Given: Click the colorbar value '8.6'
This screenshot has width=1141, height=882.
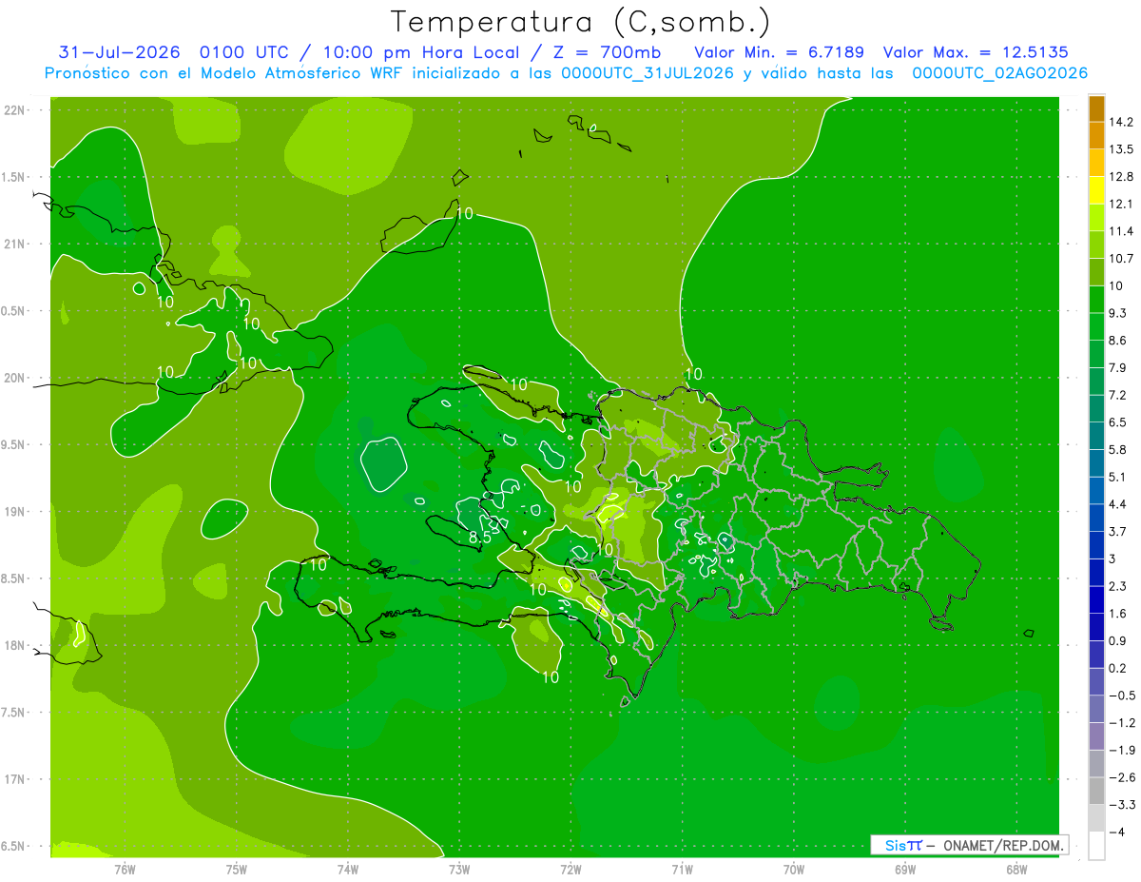Looking at the screenshot, I should (x=1118, y=340).
